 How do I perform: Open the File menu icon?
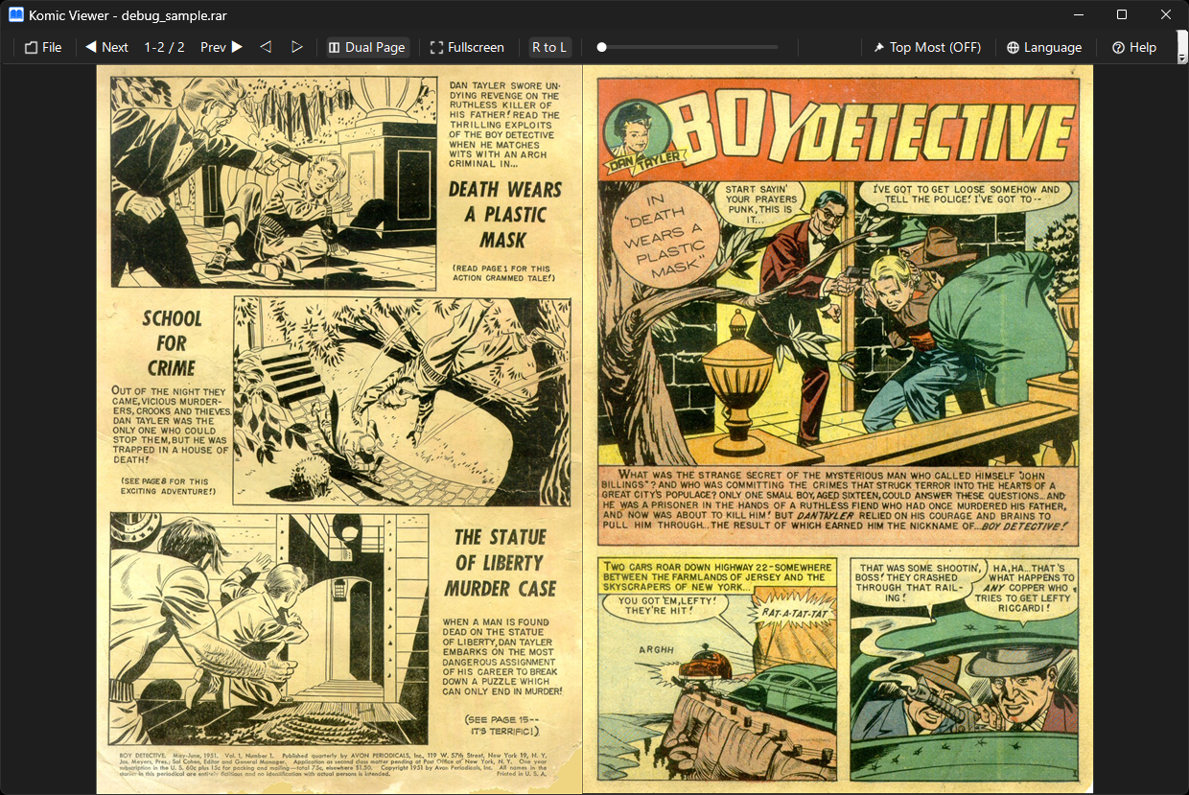[30, 46]
